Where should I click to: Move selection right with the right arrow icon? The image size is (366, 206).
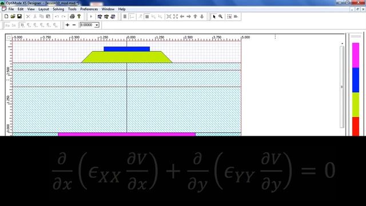(x=189, y=17)
